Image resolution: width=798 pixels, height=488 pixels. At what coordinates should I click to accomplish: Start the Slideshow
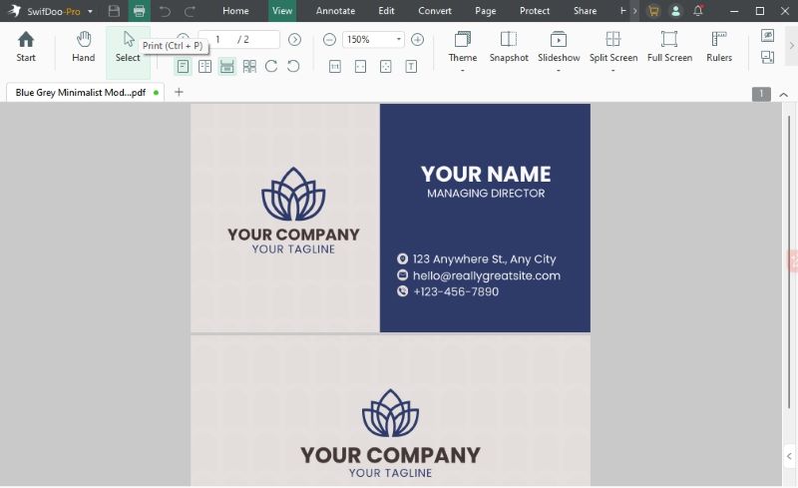(559, 47)
